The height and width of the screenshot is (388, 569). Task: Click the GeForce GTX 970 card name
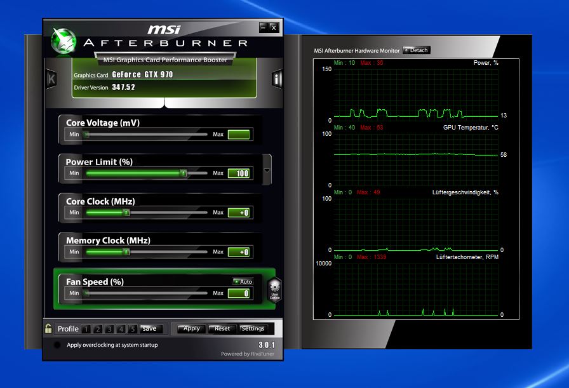point(142,74)
